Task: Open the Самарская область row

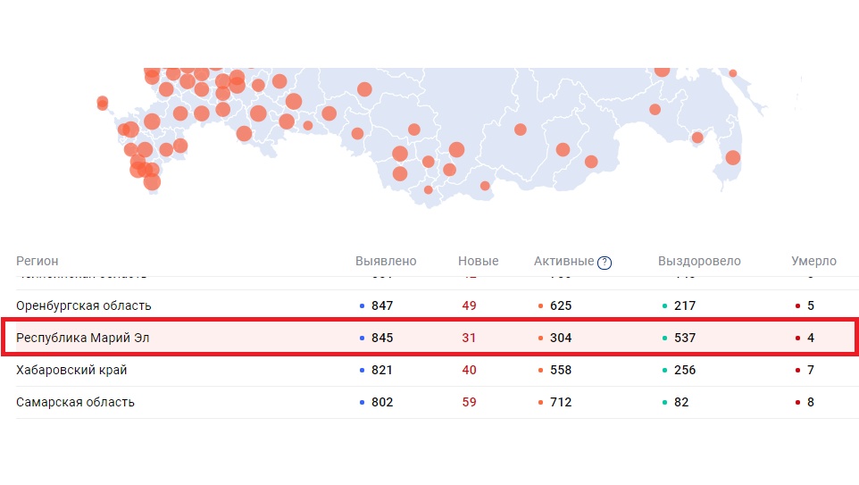Action: click(76, 402)
